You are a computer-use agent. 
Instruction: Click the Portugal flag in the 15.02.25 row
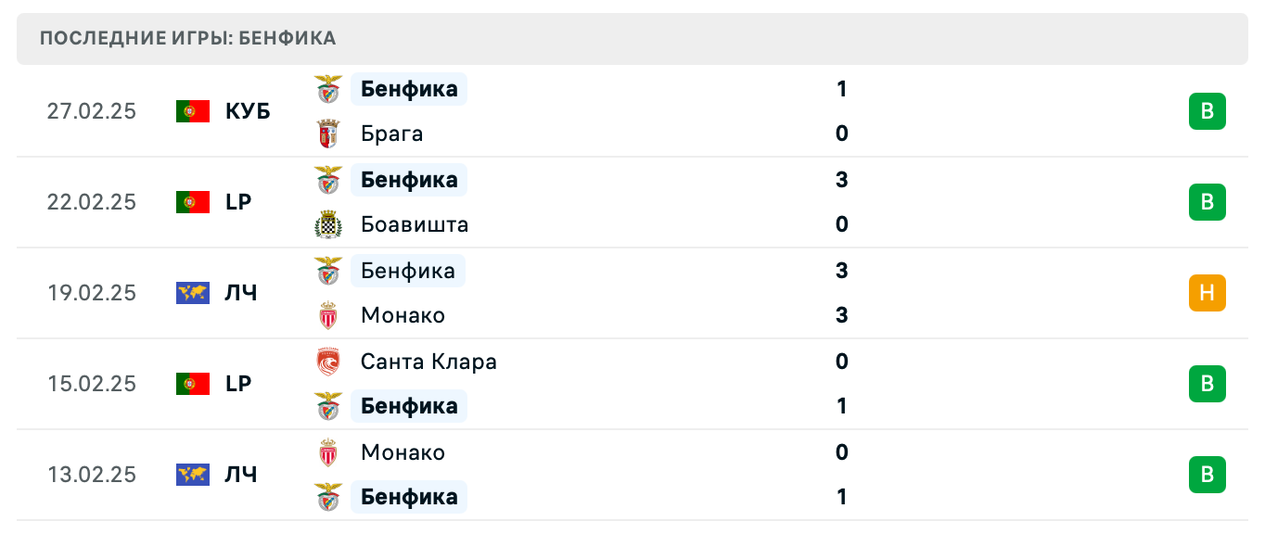coord(193,384)
